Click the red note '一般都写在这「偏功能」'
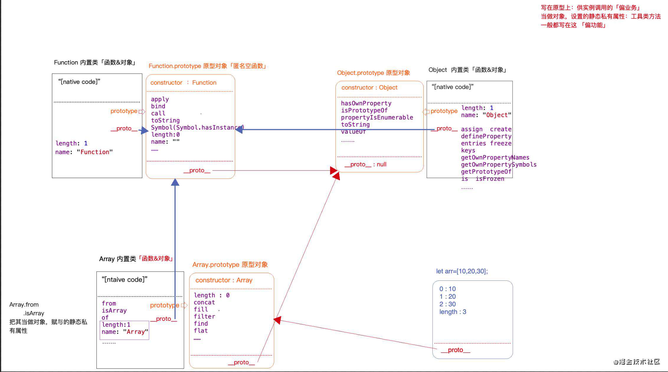The height and width of the screenshot is (372, 668). [x=574, y=25]
